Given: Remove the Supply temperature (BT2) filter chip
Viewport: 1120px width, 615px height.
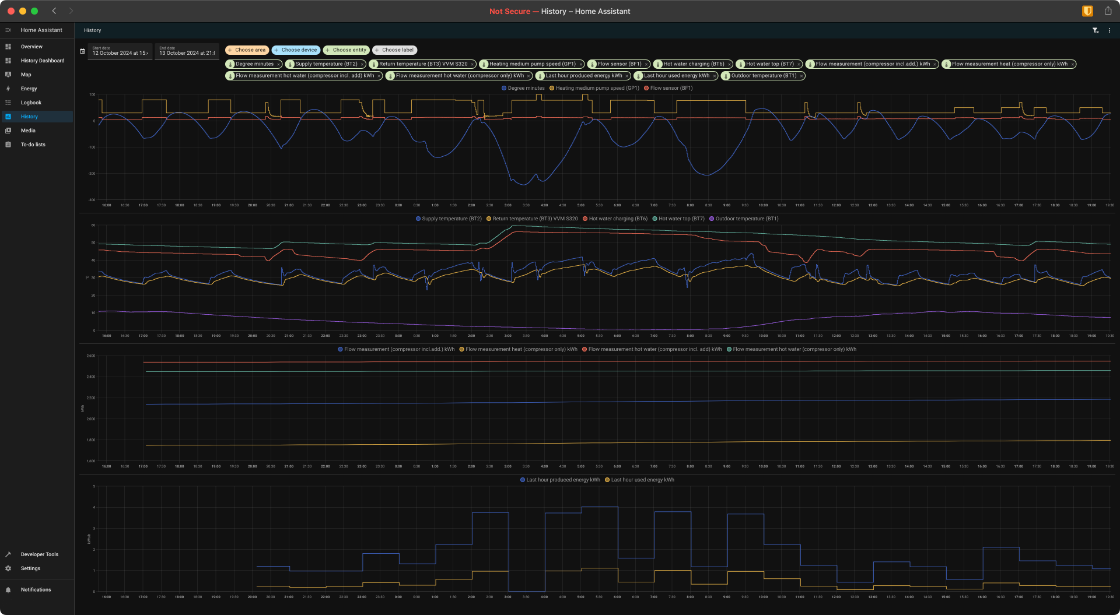Looking at the screenshot, I should click(x=362, y=64).
